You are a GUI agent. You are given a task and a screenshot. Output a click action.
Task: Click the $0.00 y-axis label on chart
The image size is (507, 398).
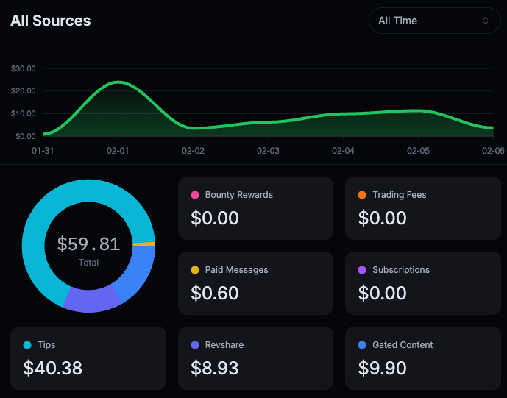click(x=26, y=136)
